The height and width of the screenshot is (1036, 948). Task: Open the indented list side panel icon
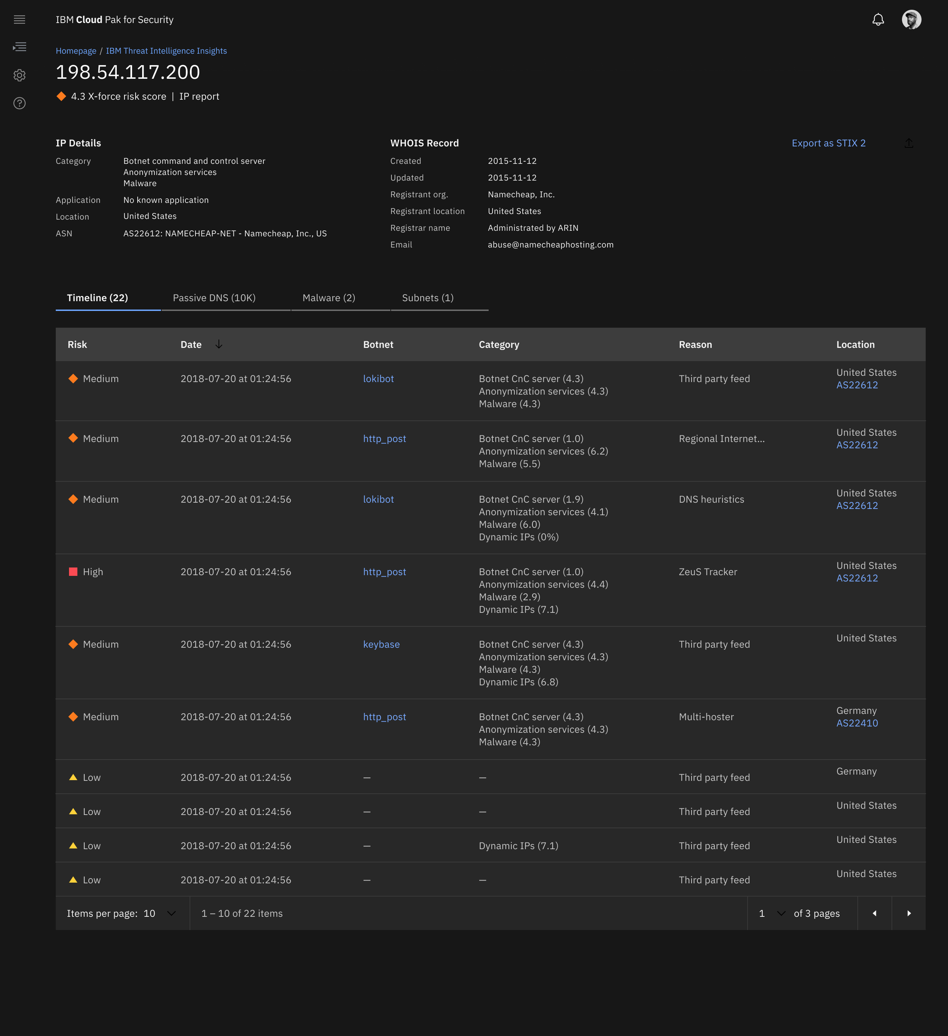point(20,47)
